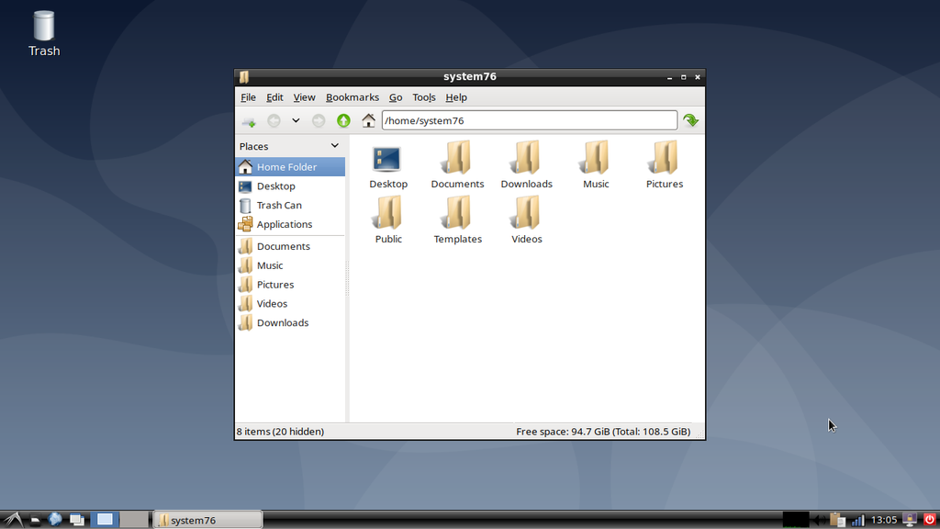The height and width of the screenshot is (529, 940).
Task: Select the Tools menu item
Action: point(424,97)
